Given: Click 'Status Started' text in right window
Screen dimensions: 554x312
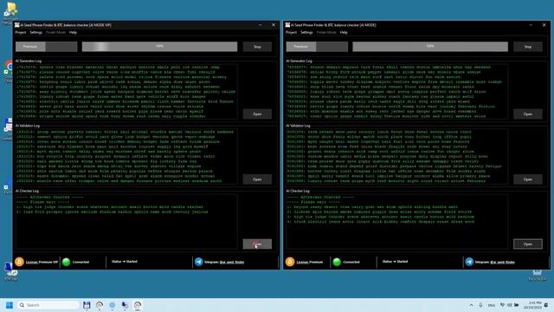Looking at the screenshot, I should point(395,262).
